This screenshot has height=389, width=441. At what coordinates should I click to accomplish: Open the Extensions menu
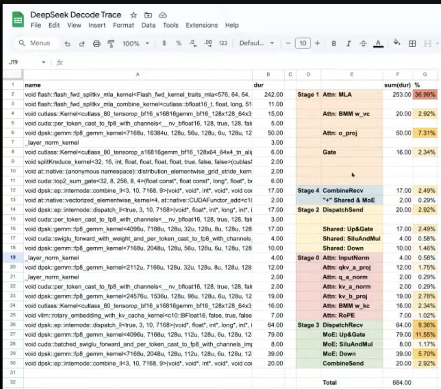click(202, 25)
